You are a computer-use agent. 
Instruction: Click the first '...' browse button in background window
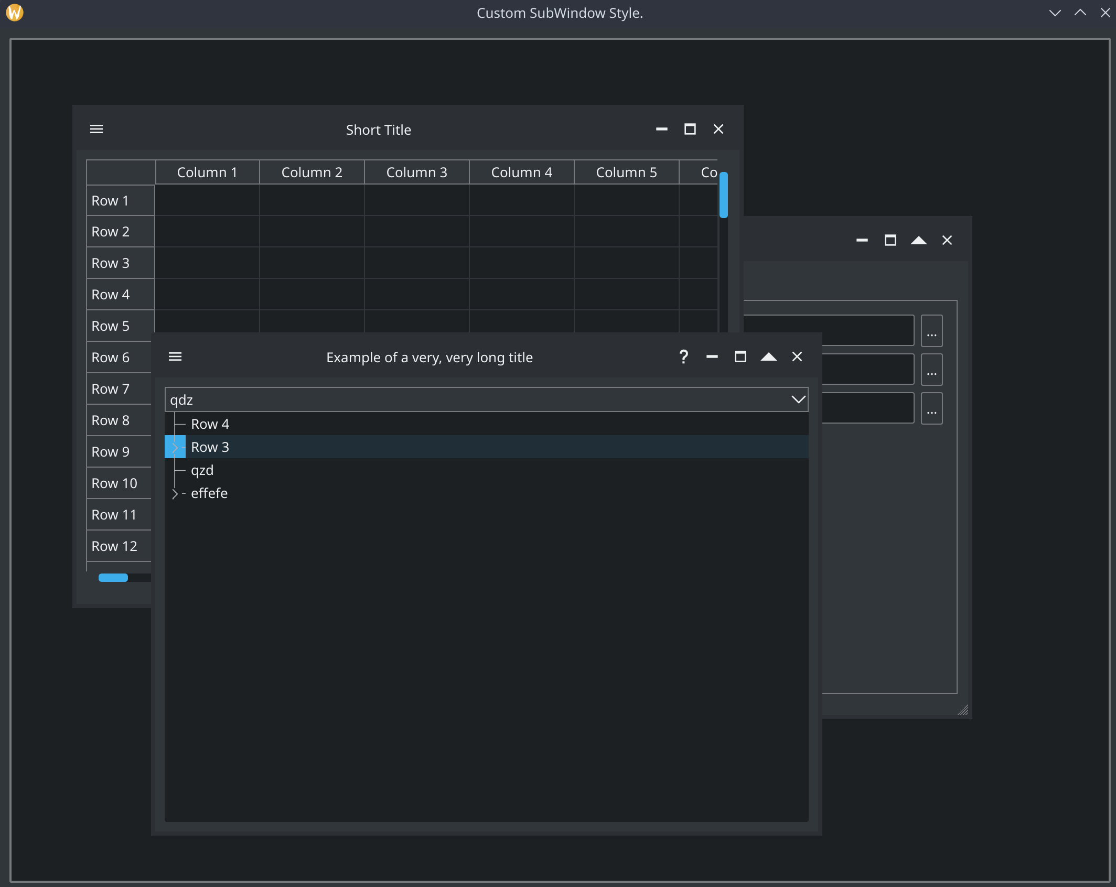(931, 331)
